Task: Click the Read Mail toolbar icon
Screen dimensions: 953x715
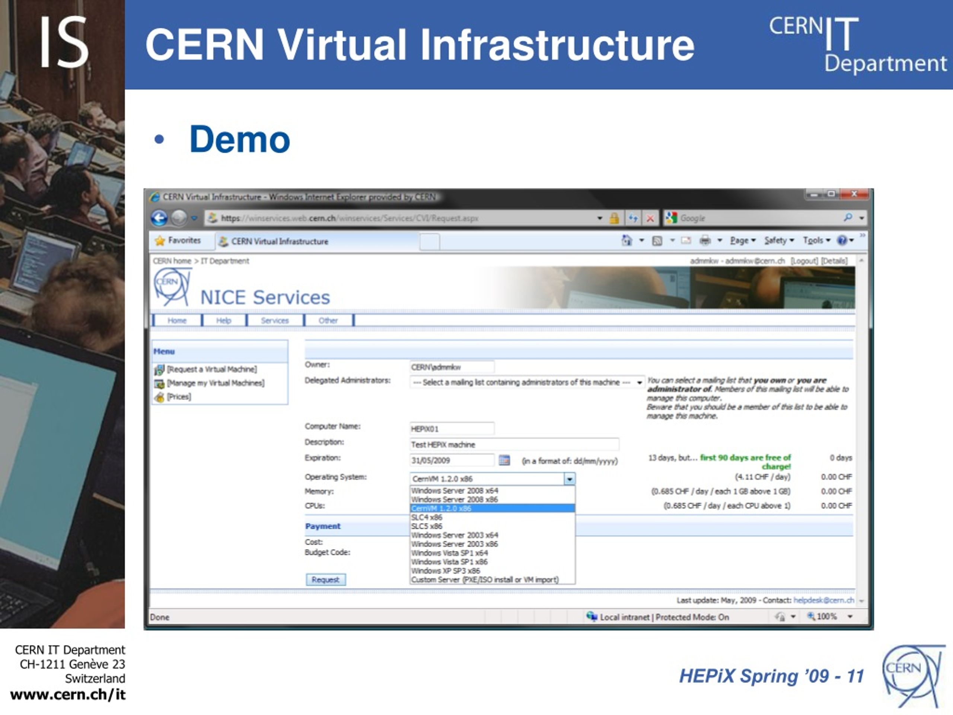Action: click(x=685, y=241)
